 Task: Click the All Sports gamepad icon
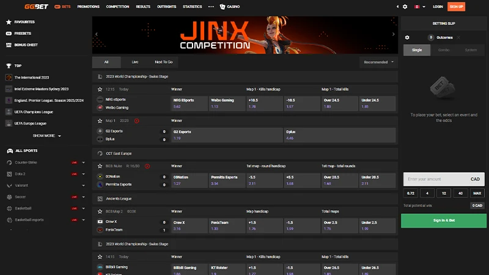tap(10, 150)
